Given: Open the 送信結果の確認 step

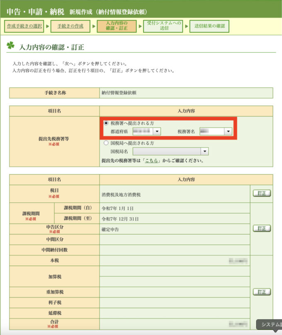Looking at the screenshot, I should click(209, 26).
